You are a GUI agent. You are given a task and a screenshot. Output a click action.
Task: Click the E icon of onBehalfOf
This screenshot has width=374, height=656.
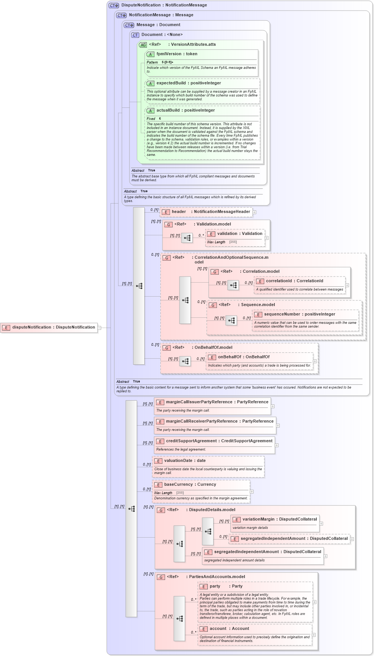point(212,357)
